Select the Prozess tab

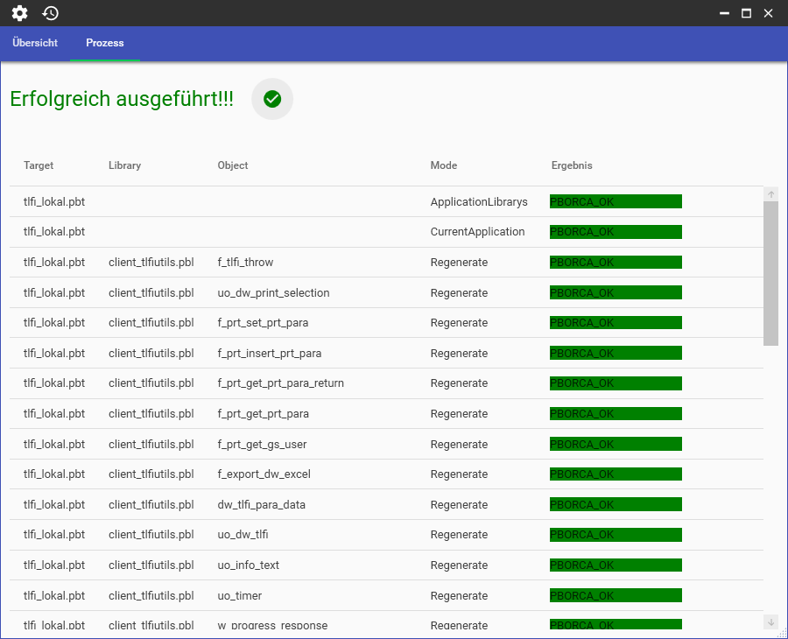point(105,43)
